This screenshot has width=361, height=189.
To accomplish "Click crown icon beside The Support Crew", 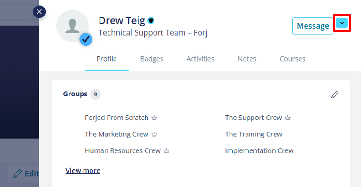I will 288,118.
